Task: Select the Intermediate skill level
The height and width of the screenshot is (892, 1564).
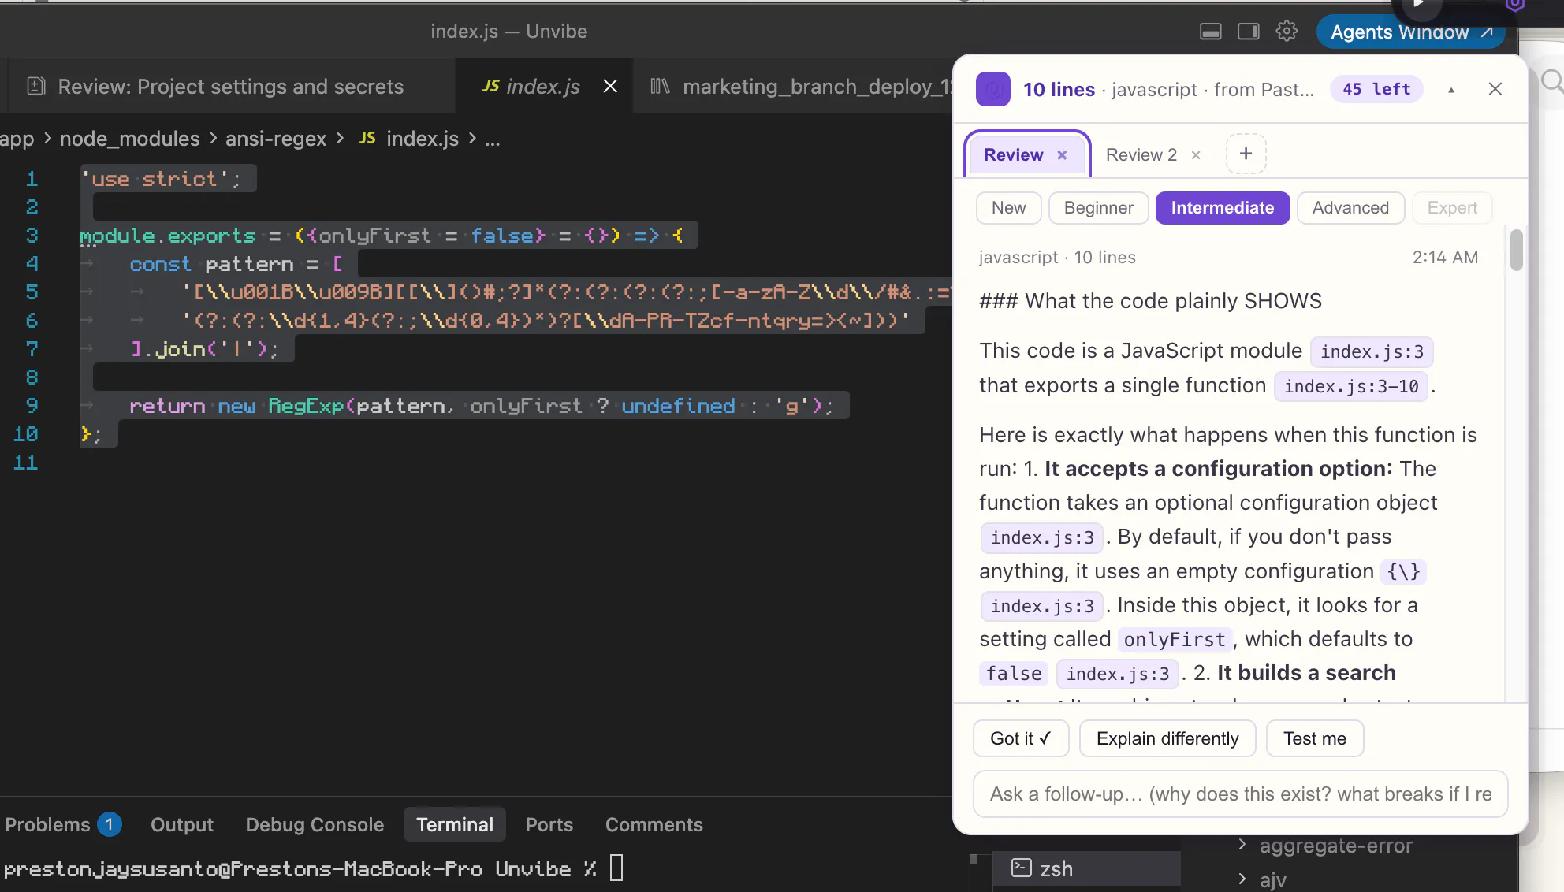Action: (x=1223, y=208)
